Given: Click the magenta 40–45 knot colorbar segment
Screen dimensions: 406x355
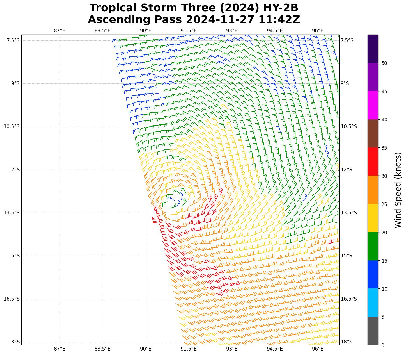Looking at the screenshot, I should (373, 105).
